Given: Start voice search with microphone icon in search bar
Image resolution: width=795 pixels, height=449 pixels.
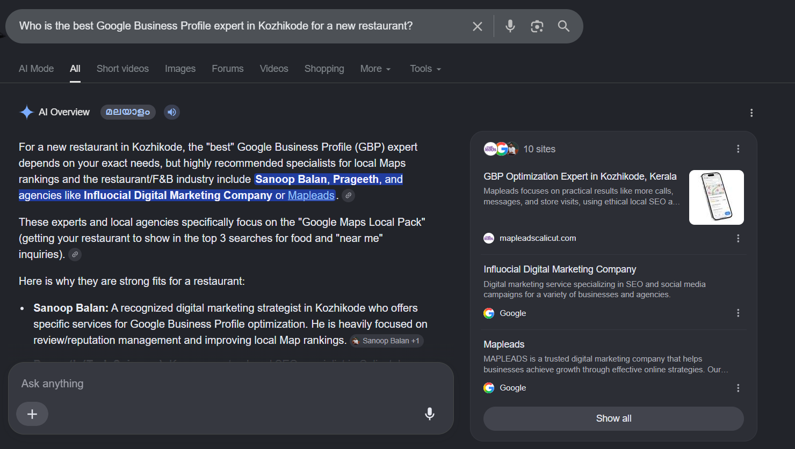Looking at the screenshot, I should coord(510,26).
